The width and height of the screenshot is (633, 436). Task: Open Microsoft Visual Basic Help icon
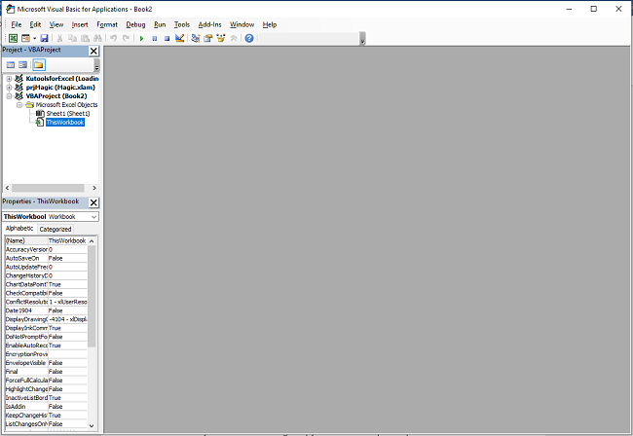tap(248, 38)
